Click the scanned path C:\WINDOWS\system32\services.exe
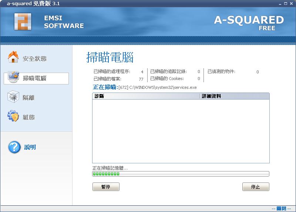Screen dimensions: 296x212 163,87
